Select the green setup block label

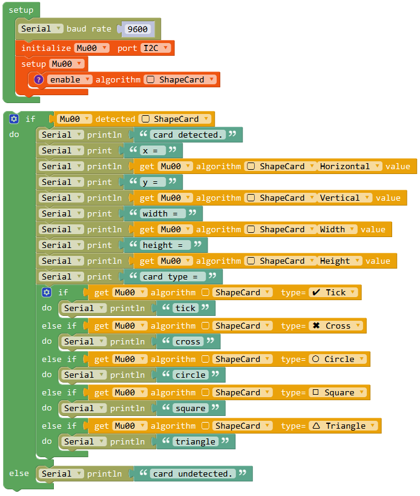click(x=21, y=10)
